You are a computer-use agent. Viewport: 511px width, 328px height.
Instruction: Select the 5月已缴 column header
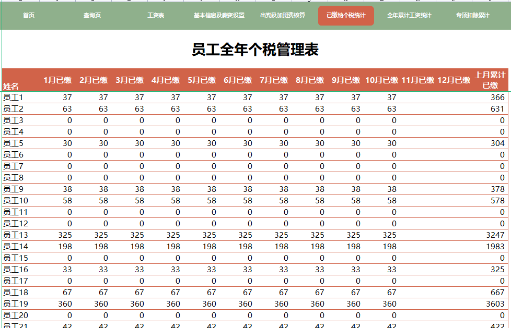coord(202,80)
